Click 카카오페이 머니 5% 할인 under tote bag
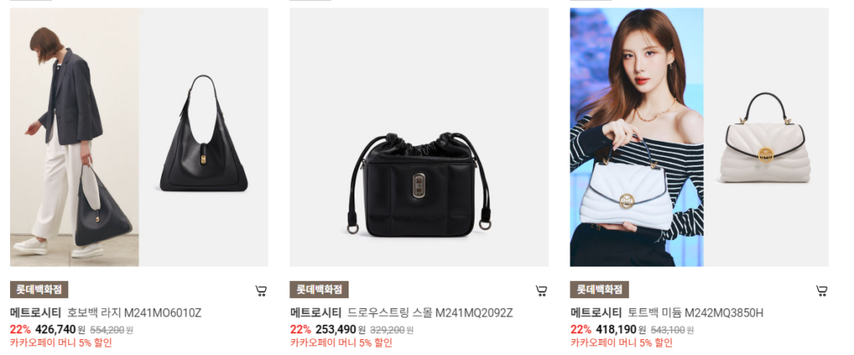 coord(621,343)
